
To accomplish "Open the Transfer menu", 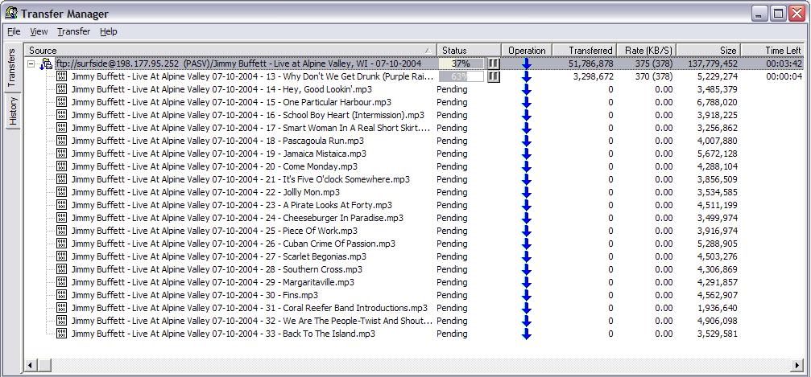I will pyautogui.click(x=73, y=31).
